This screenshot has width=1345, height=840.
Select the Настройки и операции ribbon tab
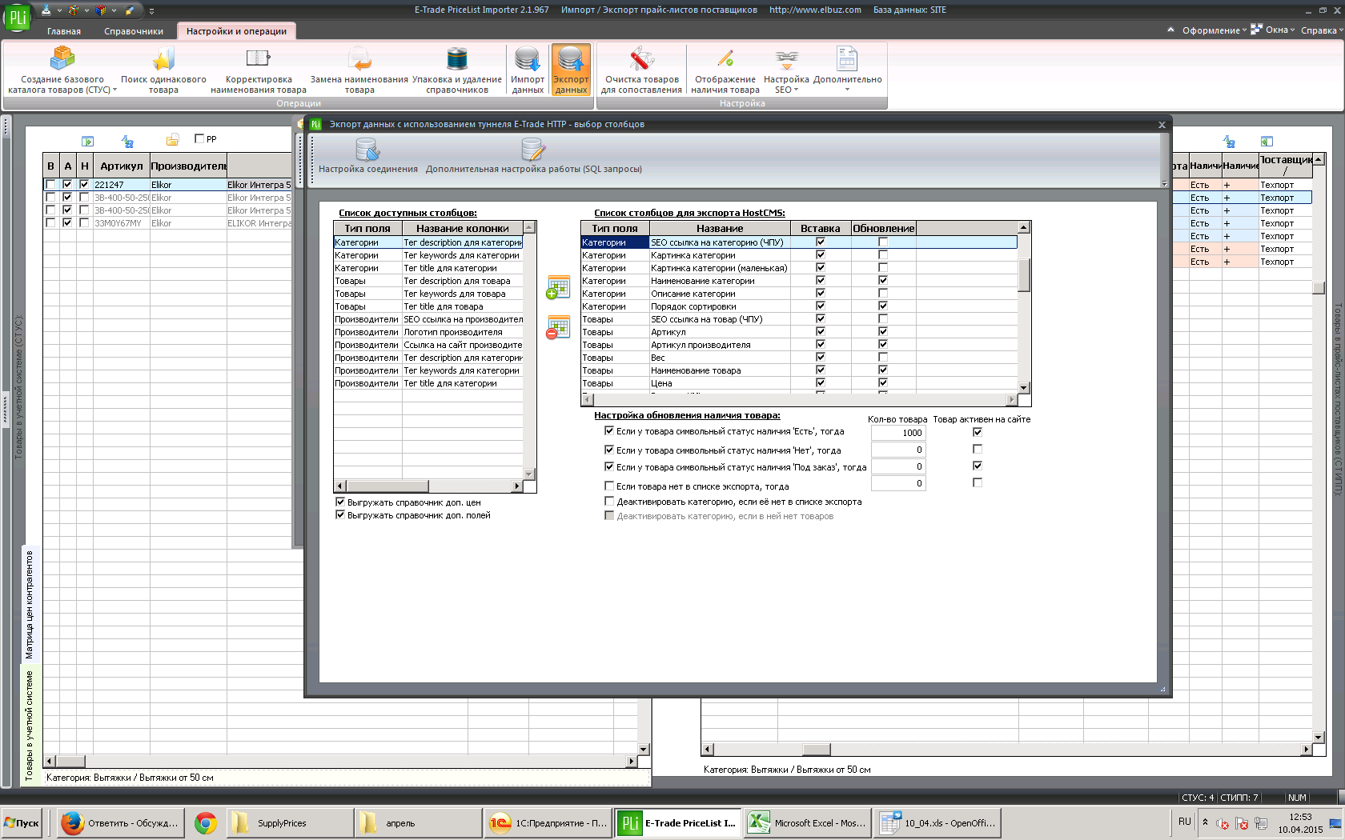click(x=236, y=31)
